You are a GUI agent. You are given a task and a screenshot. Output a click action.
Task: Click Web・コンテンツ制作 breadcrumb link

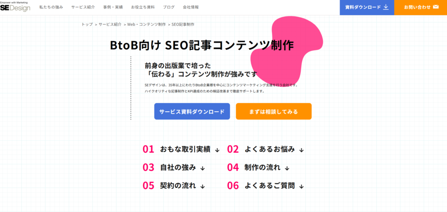coord(146,24)
